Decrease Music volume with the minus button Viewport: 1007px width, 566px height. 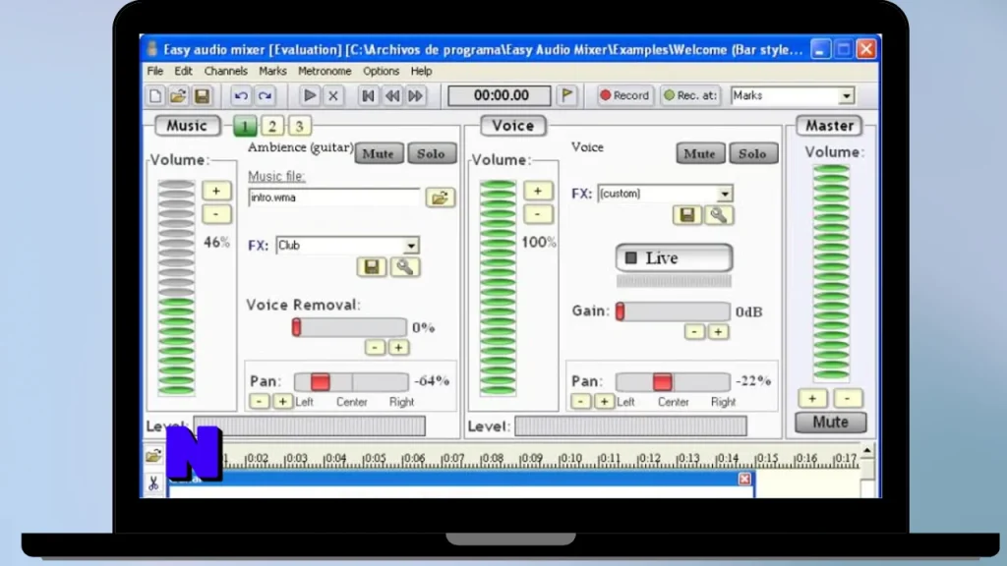point(216,213)
